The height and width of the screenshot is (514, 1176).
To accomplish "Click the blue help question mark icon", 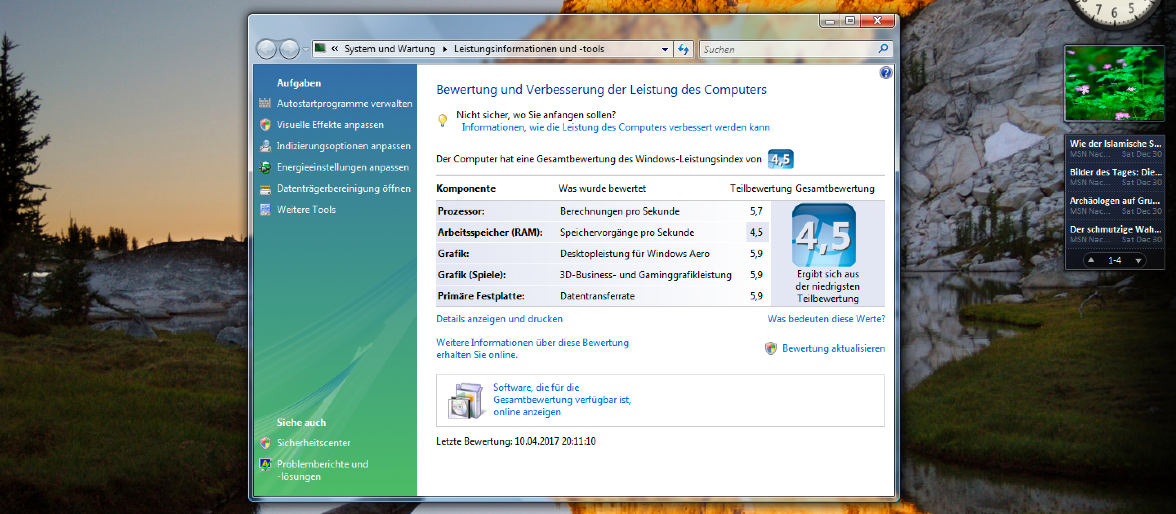I will [x=885, y=73].
